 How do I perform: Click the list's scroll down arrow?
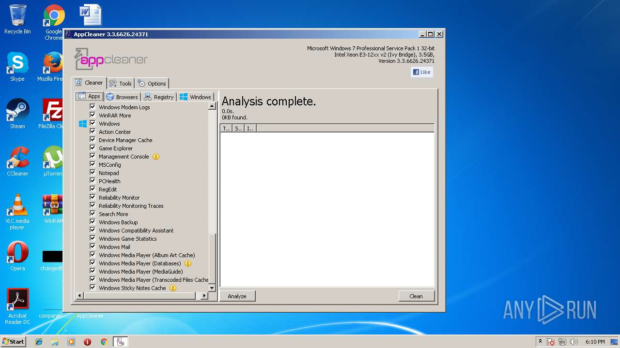(x=212, y=288)
